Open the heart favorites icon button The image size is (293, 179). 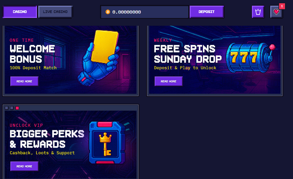pos(276,12)
